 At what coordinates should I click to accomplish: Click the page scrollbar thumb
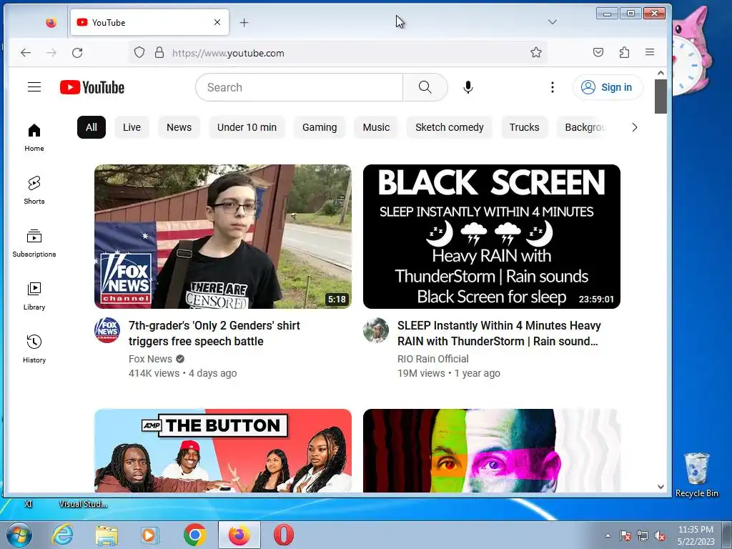point(660,97)
